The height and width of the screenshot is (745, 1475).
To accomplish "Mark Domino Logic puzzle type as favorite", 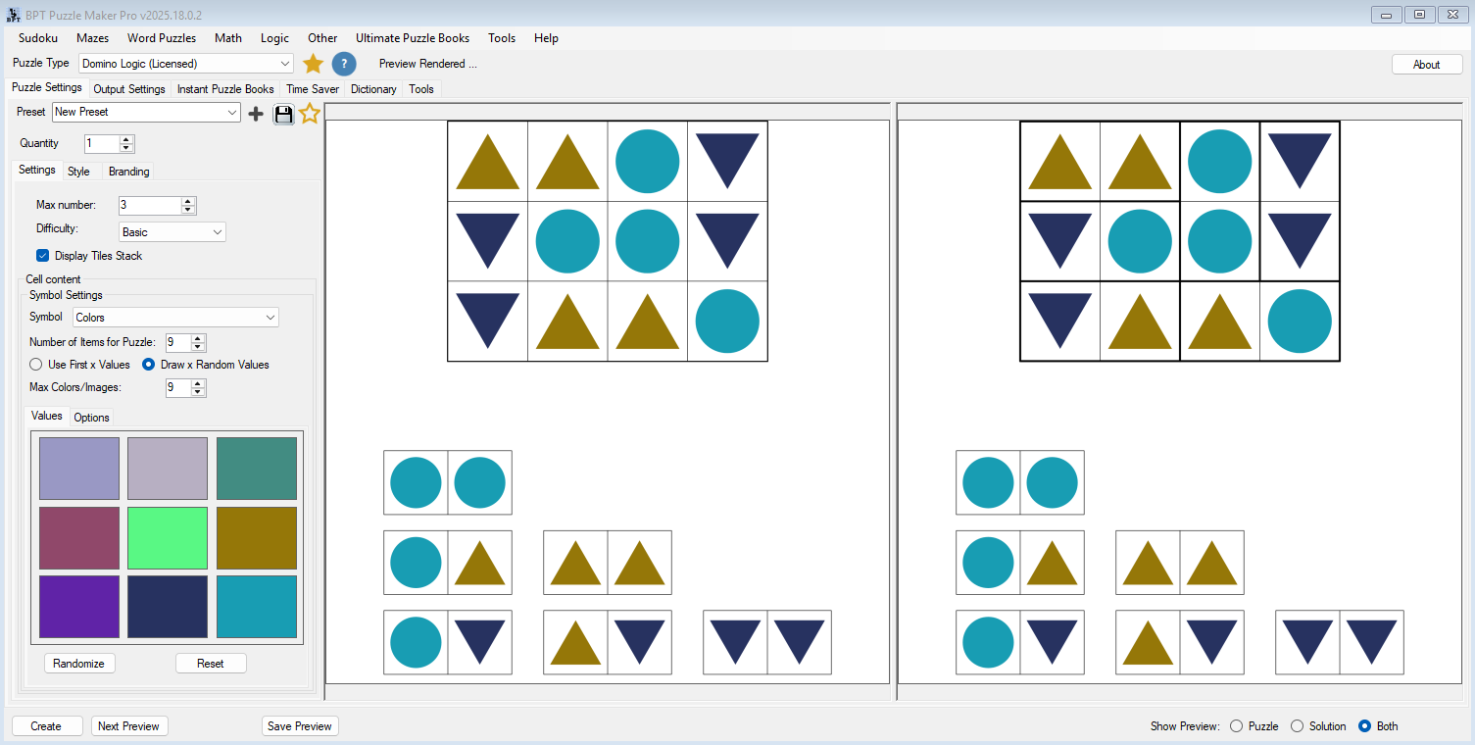I will [x=312, y=63].
